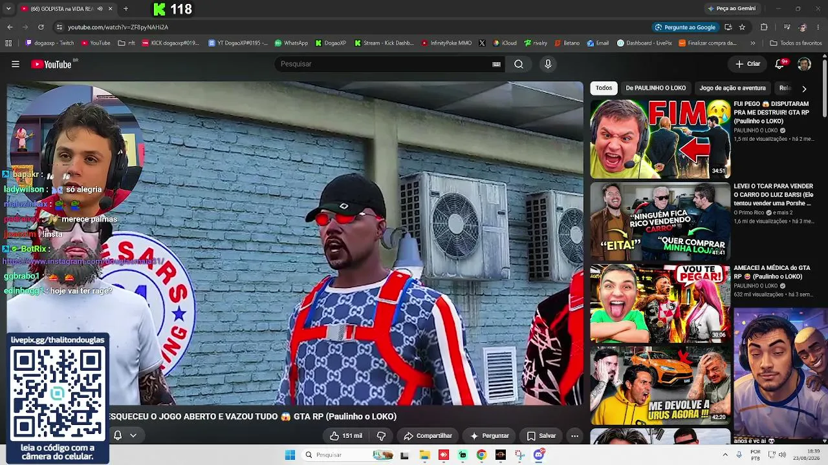Expand subscription options chevron below video
This screenshot has height=465, width=828.
coord(133,435)
